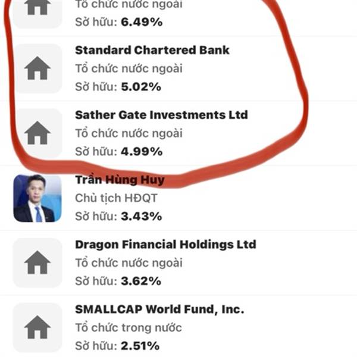Screen dimensions: 357x357
Task: Select the Chủ tịch HĐQT title label
Action: tap(116, 198)
